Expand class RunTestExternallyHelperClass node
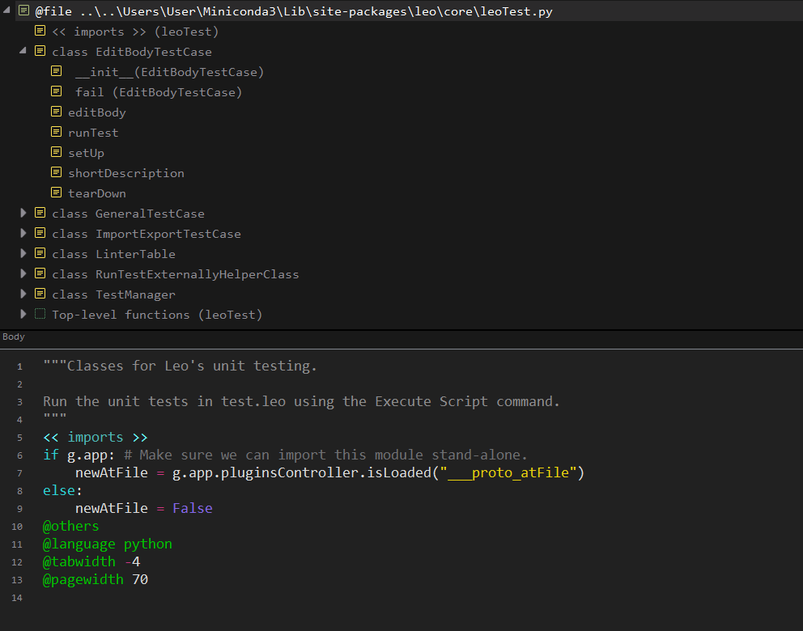This screenshot has height=631, width=803. coord(23,273)
